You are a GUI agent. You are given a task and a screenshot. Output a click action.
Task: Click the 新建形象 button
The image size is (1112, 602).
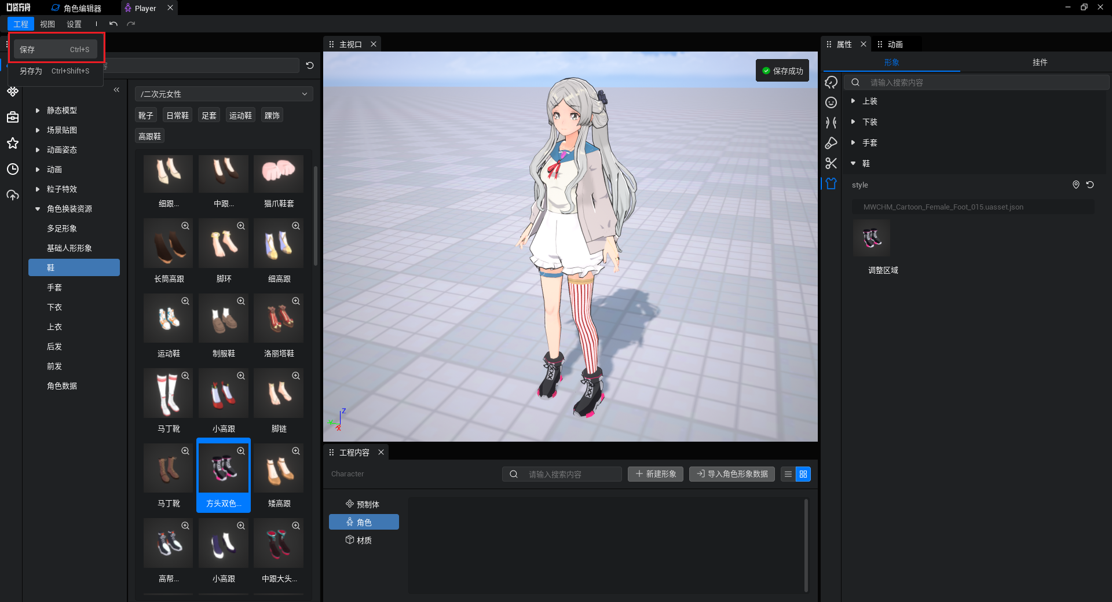point(656,474)
